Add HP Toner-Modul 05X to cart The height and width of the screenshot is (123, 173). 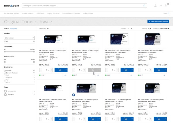click(159, 70)
